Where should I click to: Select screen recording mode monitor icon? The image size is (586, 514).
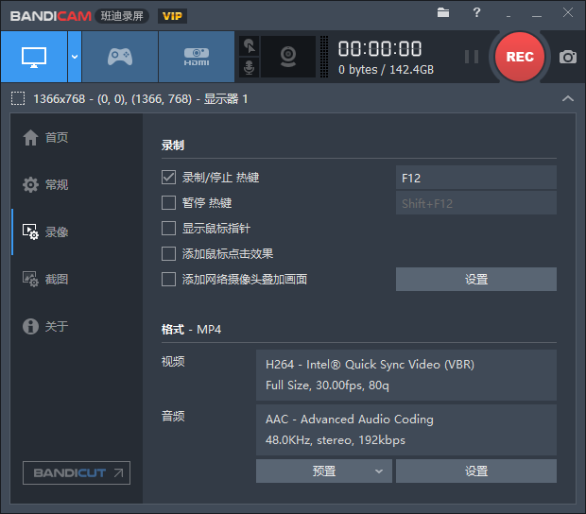pos(34,57)
